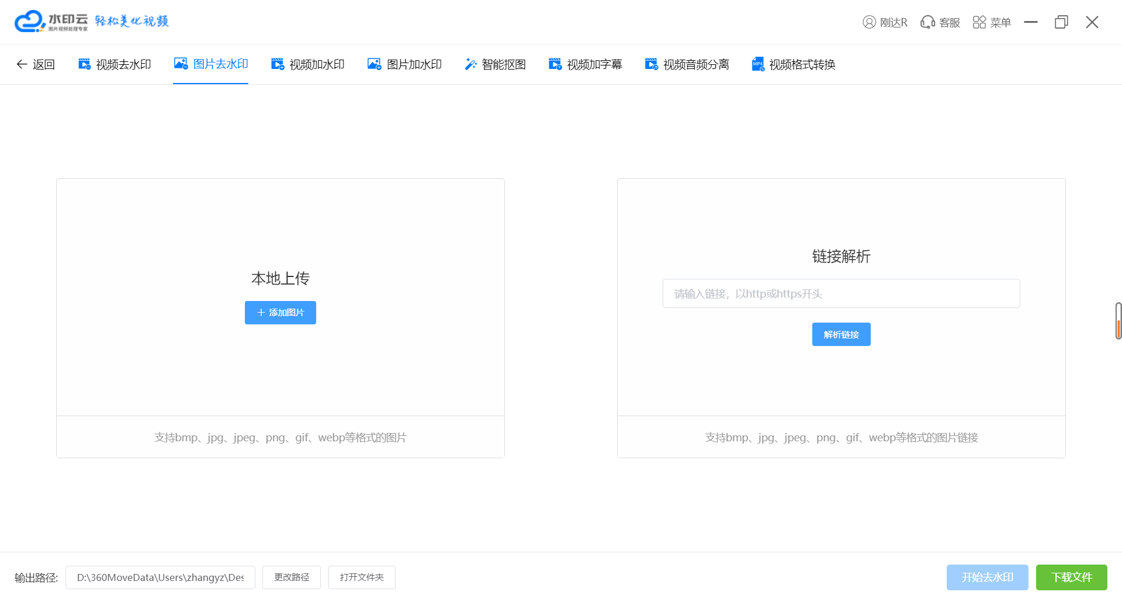
Task: Click the user avatar icon beside 刚达R
Action: [x=870, y=22]
